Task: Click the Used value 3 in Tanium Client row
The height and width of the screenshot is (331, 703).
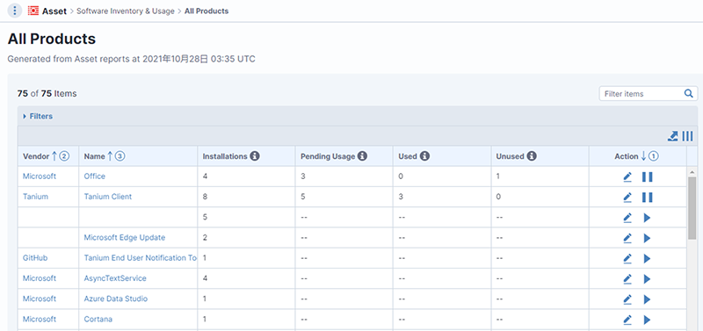Action: (x=401, y=197)
